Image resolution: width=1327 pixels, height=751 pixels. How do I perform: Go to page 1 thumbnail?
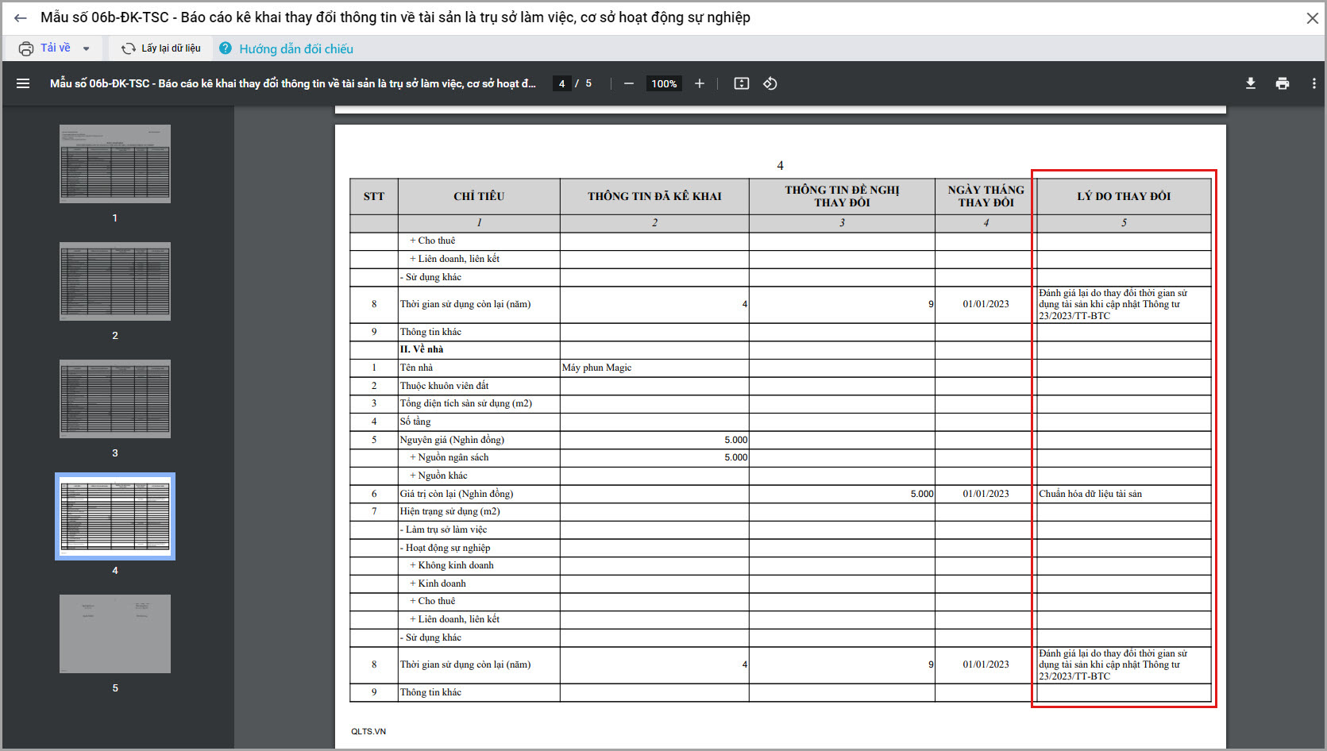point(115,164)
